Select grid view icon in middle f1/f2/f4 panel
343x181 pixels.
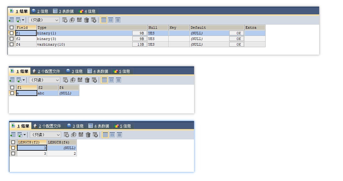click(x=104, y=80)
